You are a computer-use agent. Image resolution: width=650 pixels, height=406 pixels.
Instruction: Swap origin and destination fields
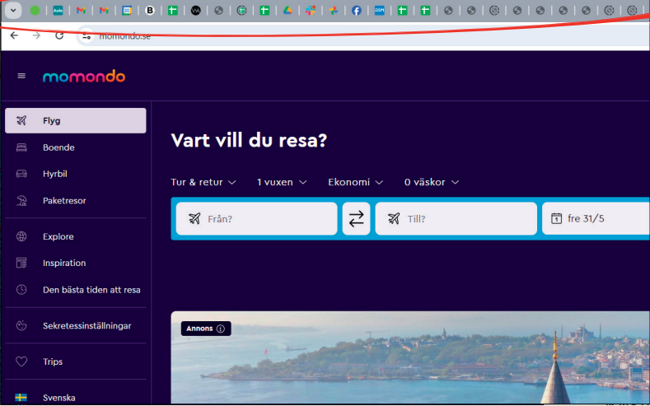356,219
